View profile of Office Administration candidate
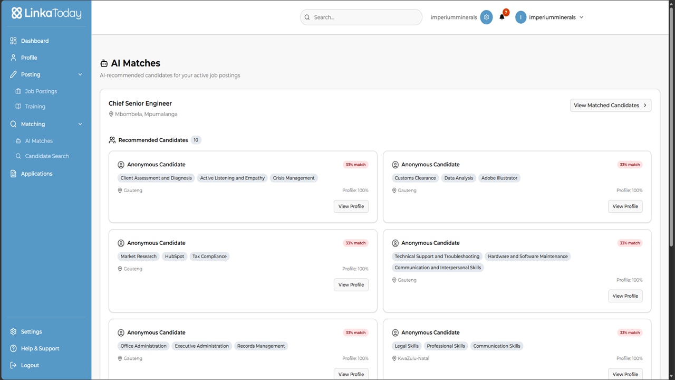 [351, 374]
